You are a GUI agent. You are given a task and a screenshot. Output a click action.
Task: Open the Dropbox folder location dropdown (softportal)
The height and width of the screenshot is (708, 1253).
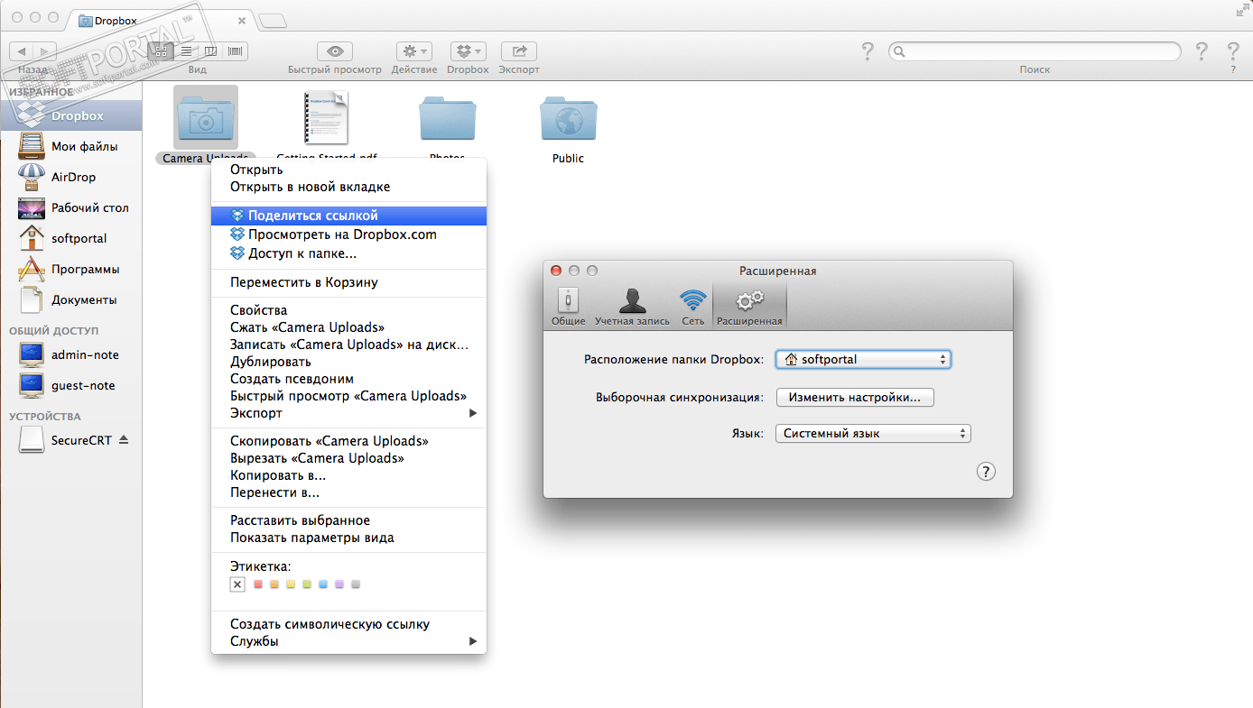coord(864,359)
